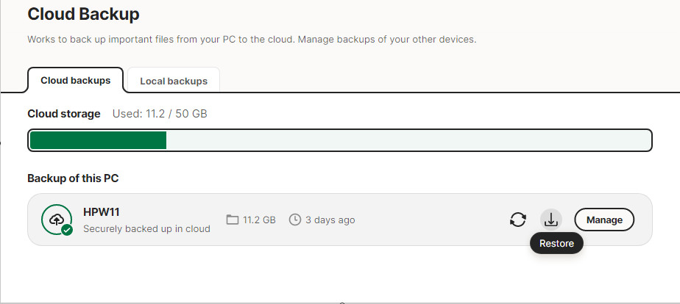Click the folder icon beside 11.2 GB
Viewport: 680px width, 304px height.
[x=233, y=220]
